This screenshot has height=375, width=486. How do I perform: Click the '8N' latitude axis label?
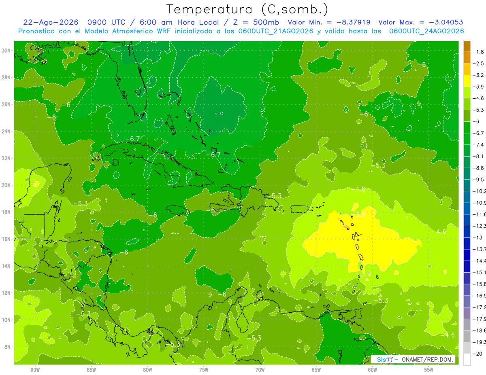[x=8, y=347]
